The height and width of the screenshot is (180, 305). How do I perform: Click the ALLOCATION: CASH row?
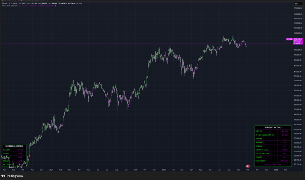point(273,165)
